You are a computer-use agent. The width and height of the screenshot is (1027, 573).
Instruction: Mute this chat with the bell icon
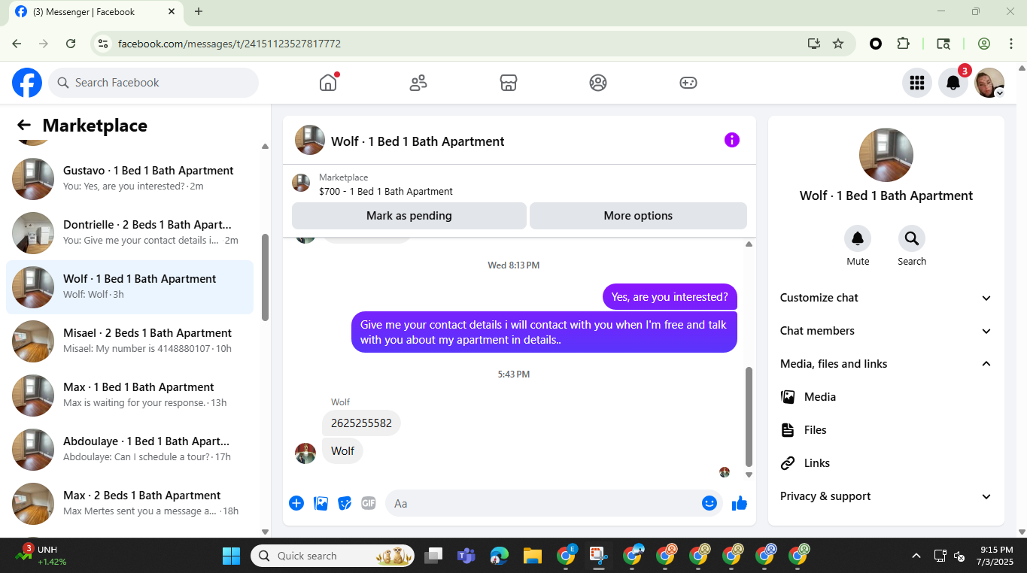(x=858, y=238)
